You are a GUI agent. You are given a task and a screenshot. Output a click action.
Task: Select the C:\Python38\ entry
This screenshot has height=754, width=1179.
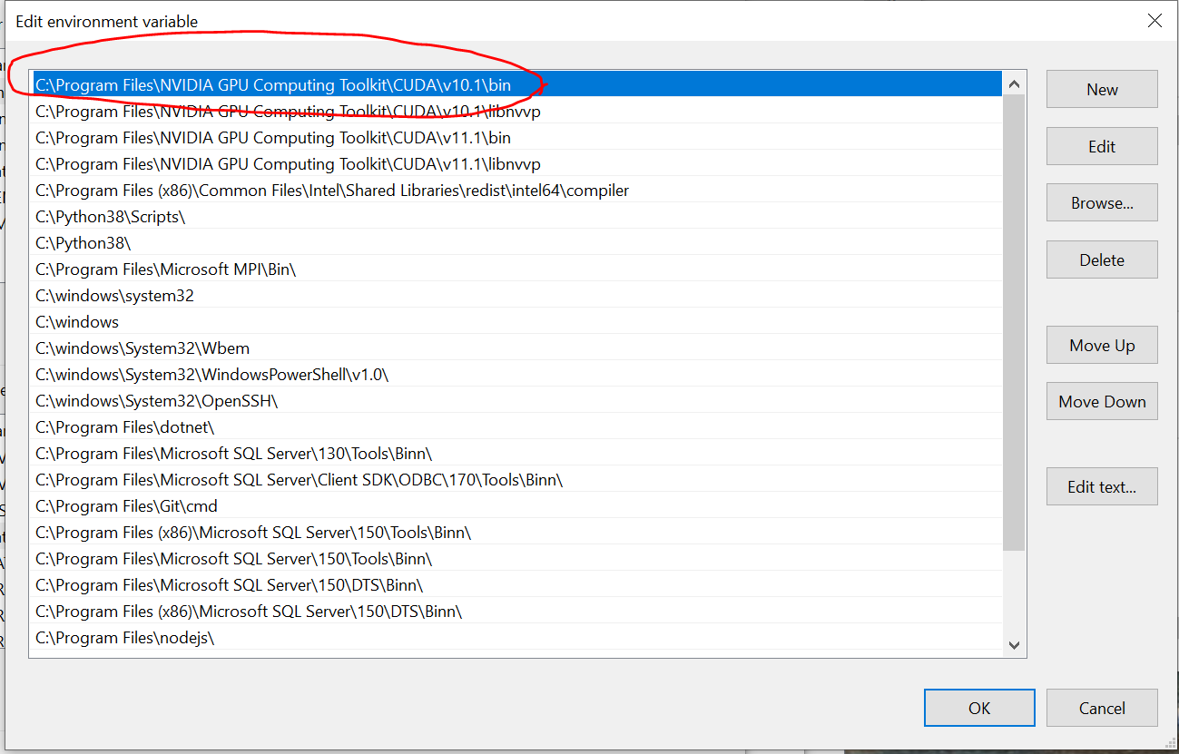[x=516, y=243]
